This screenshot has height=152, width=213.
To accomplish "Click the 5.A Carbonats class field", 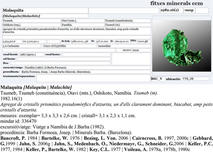I will 22,46.
